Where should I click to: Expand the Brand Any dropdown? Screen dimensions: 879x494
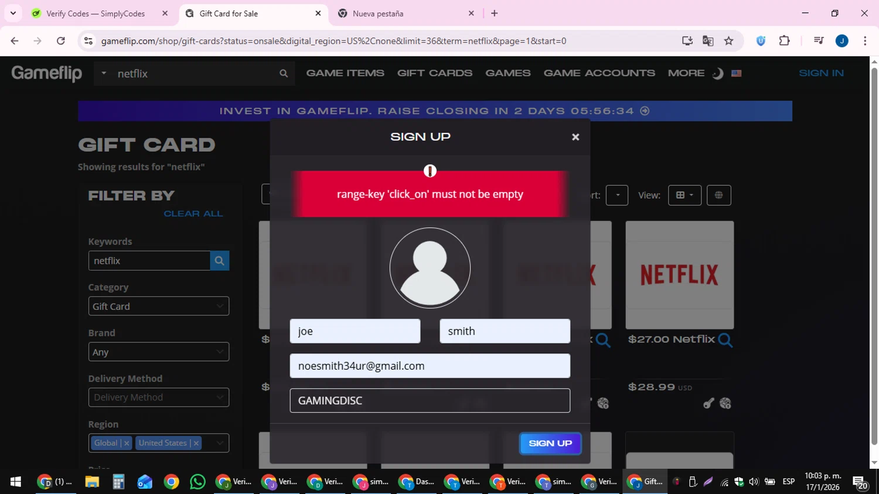tap(159, 352)
